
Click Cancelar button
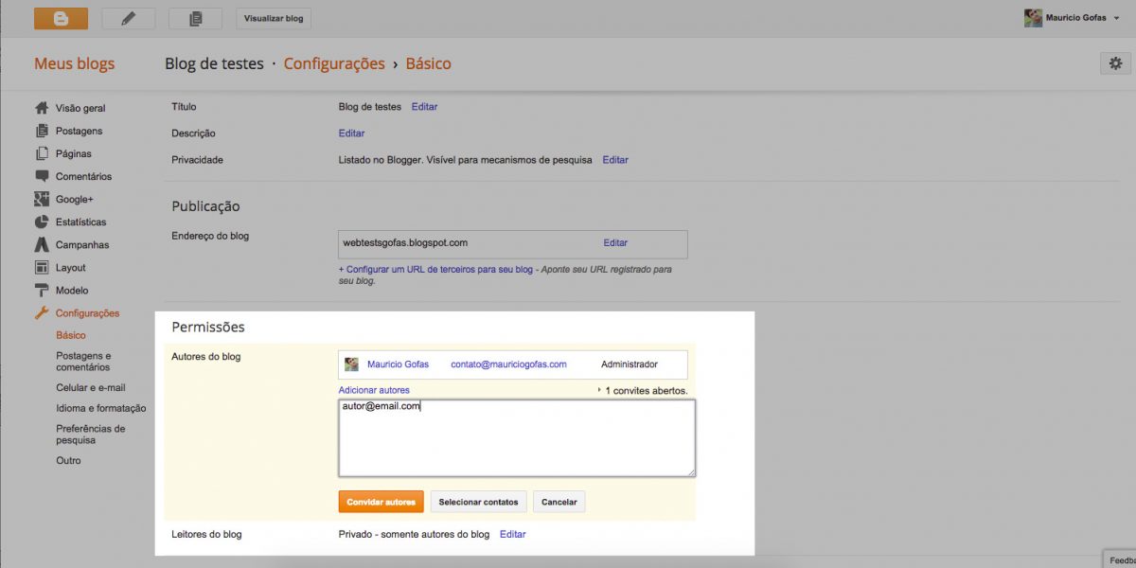click(x=559, y=502)
